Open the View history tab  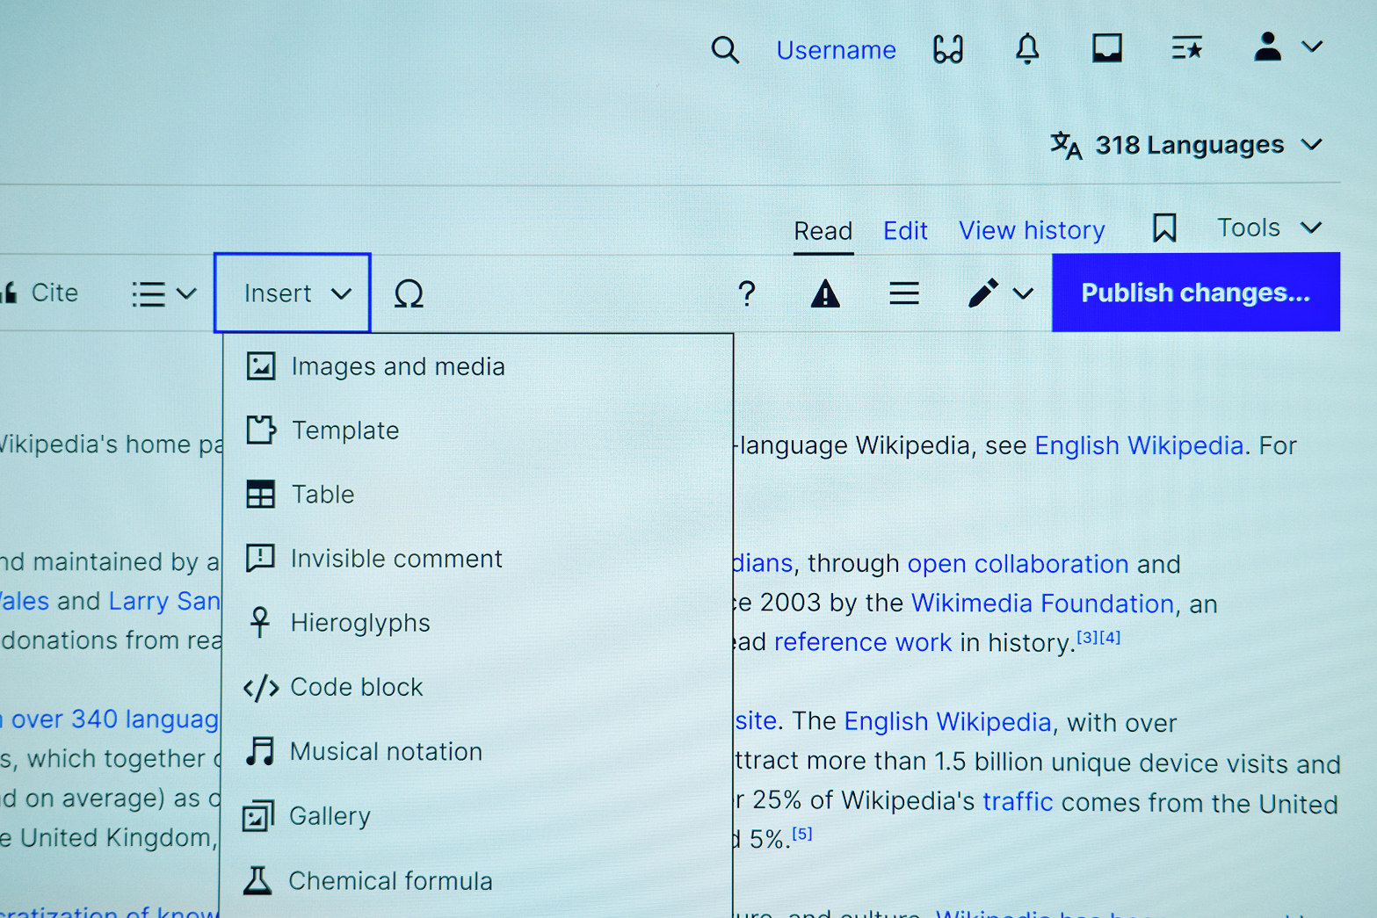(1032, 230)
